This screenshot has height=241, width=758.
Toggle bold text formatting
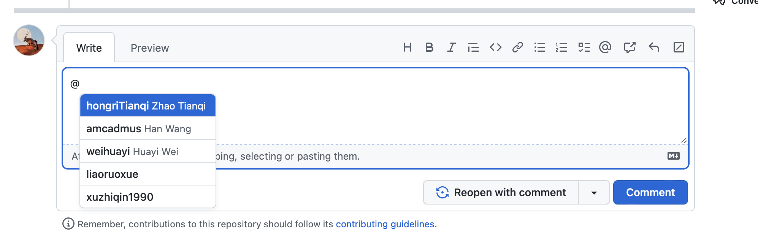click(x=429, y=48)
